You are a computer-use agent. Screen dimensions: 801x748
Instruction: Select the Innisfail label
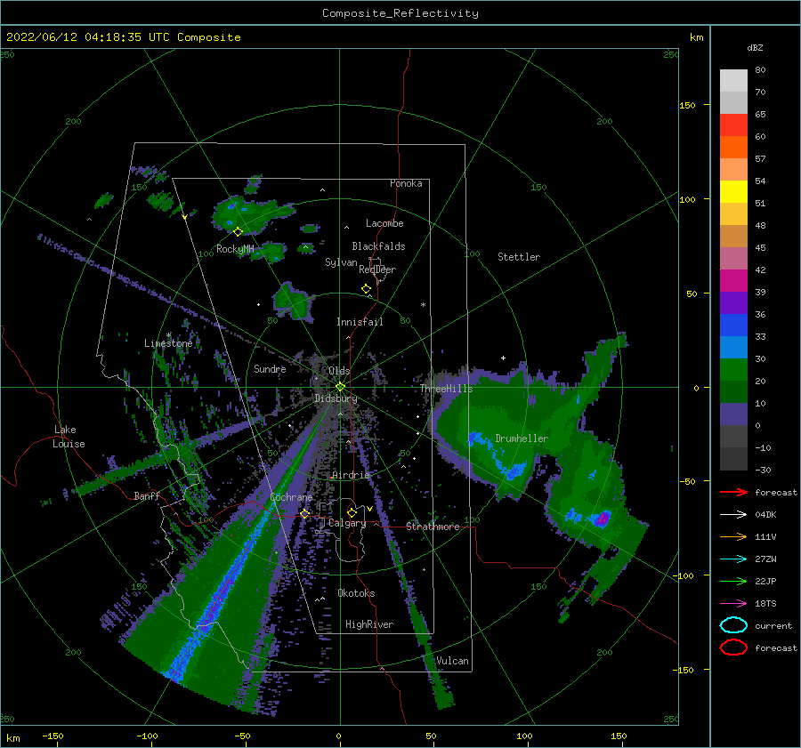point(360,322)
